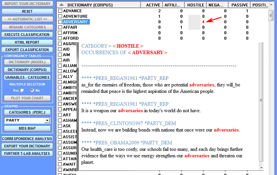Click the red 4 HOSTILE count
277x175 pixels.
203,22
